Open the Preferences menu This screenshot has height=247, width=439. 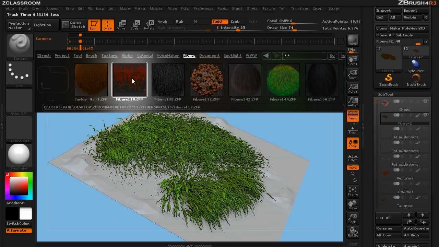coord(203,9)
